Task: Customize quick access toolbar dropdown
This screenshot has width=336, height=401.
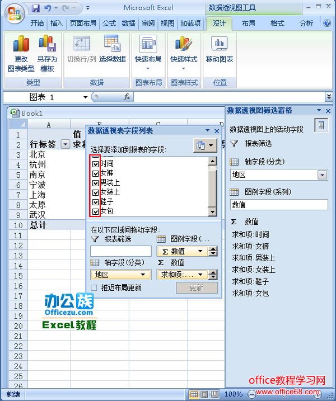Action: (88, 8)
